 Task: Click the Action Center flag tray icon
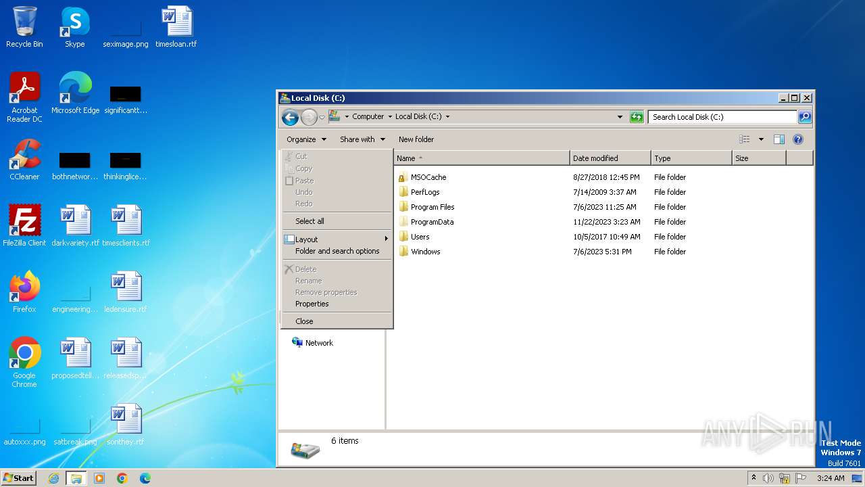(801, 478)
